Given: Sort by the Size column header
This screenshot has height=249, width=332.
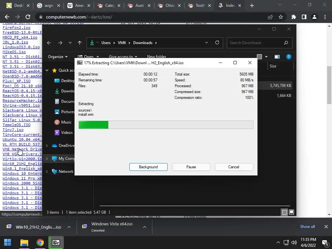Looking at the screenshot, I should tap(273, 66).
